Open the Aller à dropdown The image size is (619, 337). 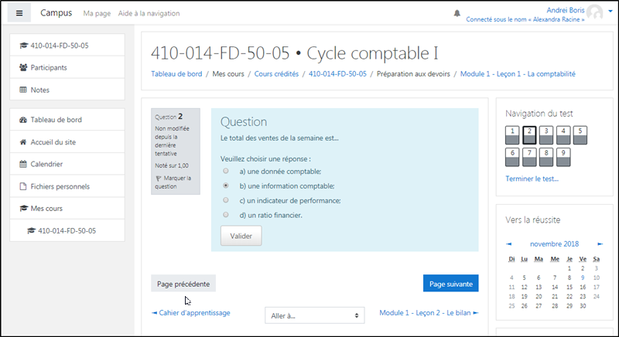[314, 315]
